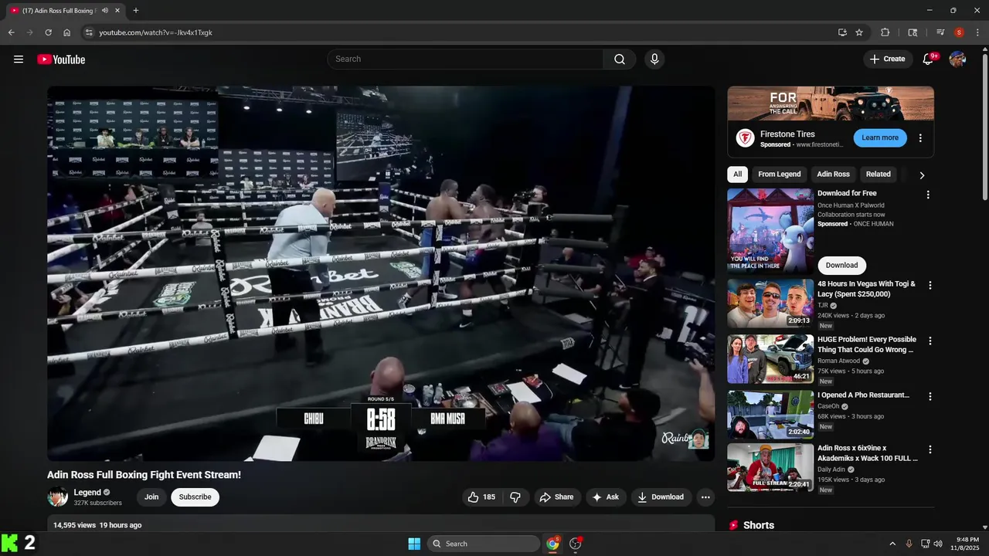Screen dimensions: 989x556
Task: Select the Related filter chip
Action: [879, 175]
